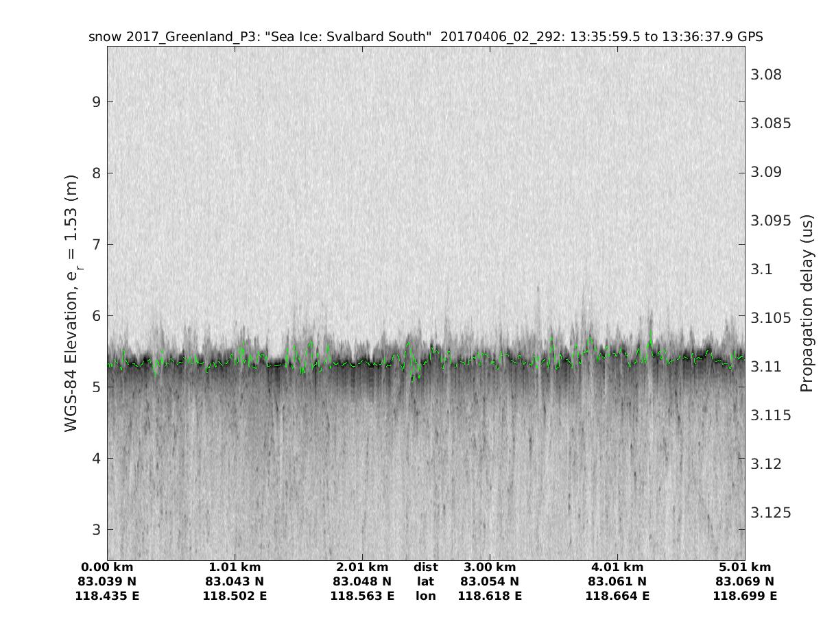This screenshot has width=823, height=617.
Task: Click the 3.125 propagation delay tick
Action: pos(768,513)
